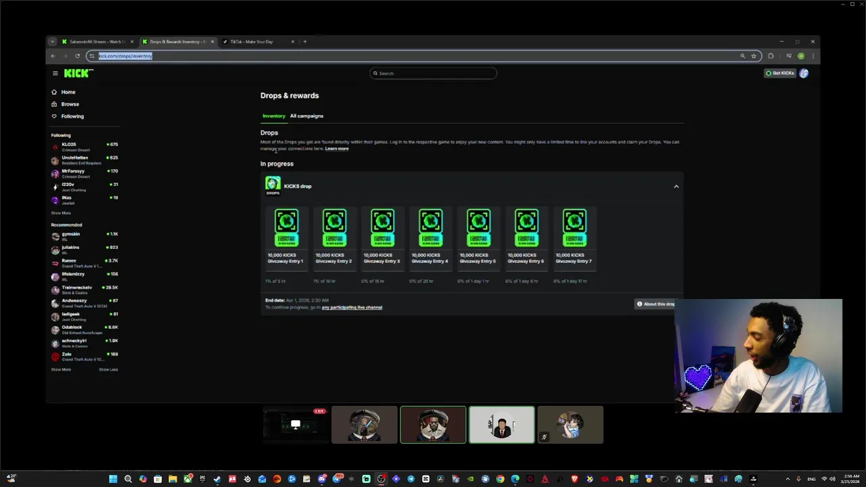Reload the Kick page
The width and height of the screenshot is (866, 487).
(x=77, y=56)
